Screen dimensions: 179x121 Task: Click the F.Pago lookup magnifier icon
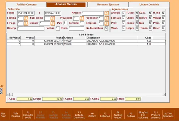pos(26,23)
